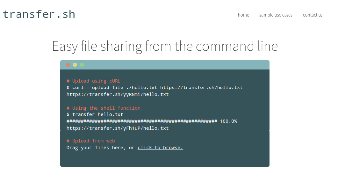338x175 pixels.
Task: Click the red dot in terminal titlebar
Action: [68, 65]
